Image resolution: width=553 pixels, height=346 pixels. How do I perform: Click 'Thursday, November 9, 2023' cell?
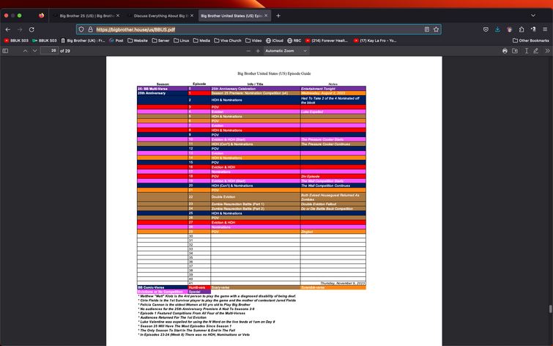[333, 283]
